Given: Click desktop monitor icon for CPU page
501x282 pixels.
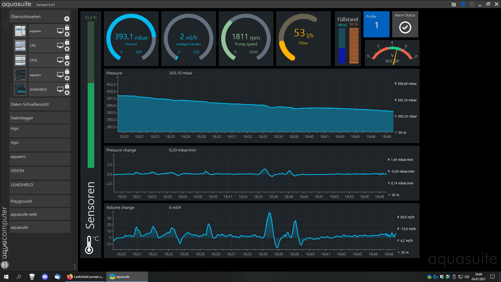Looking at the screenshot, I should point(60,45).
